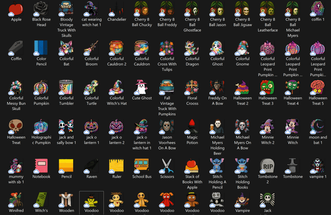The image size is (331, 215).
Task: Select the Scissors icon
Action: click(x=167, y=166)
